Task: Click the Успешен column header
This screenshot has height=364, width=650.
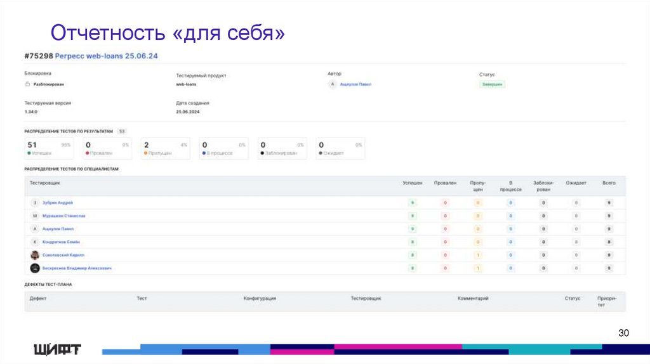Action: point(413,183)
